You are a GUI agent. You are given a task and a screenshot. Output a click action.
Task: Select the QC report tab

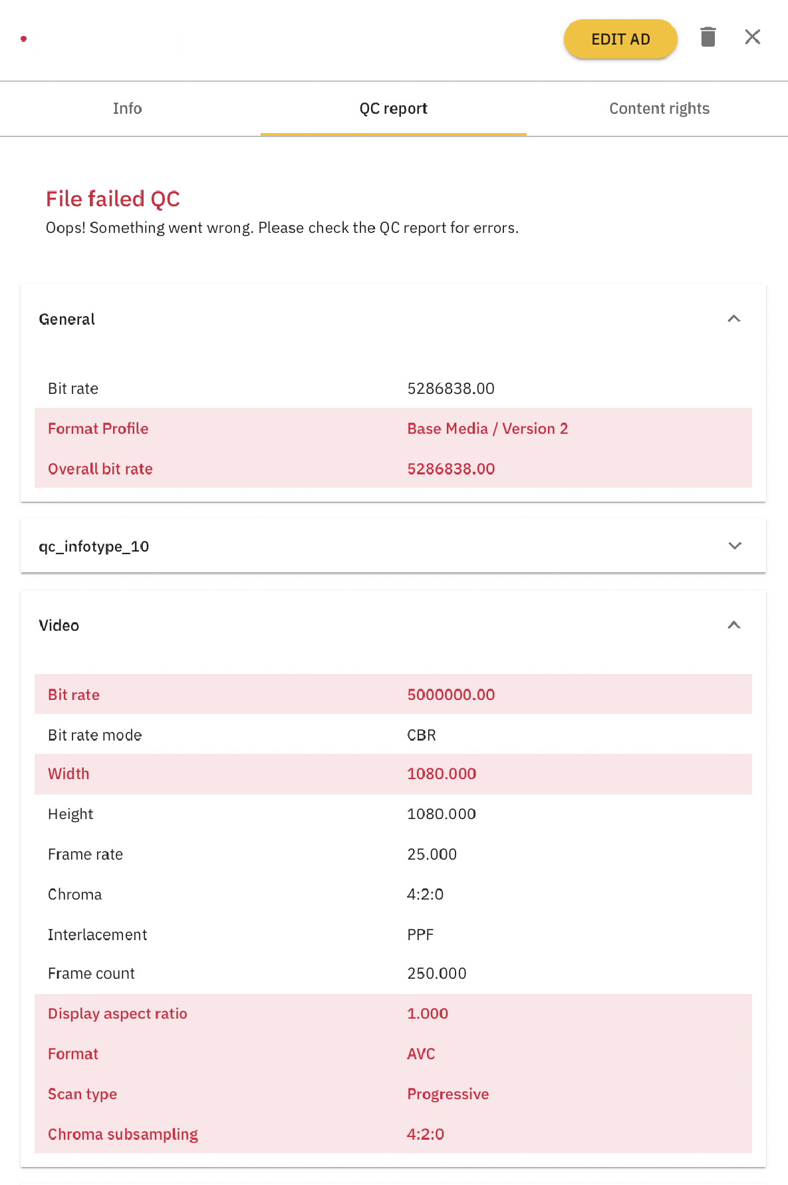[x=393, y=108]
